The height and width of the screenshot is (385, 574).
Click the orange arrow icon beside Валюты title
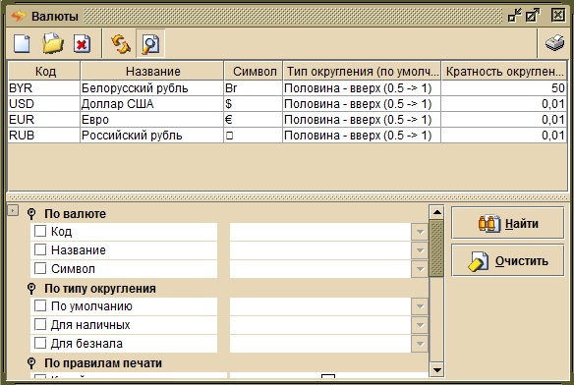tap(19, 16)
